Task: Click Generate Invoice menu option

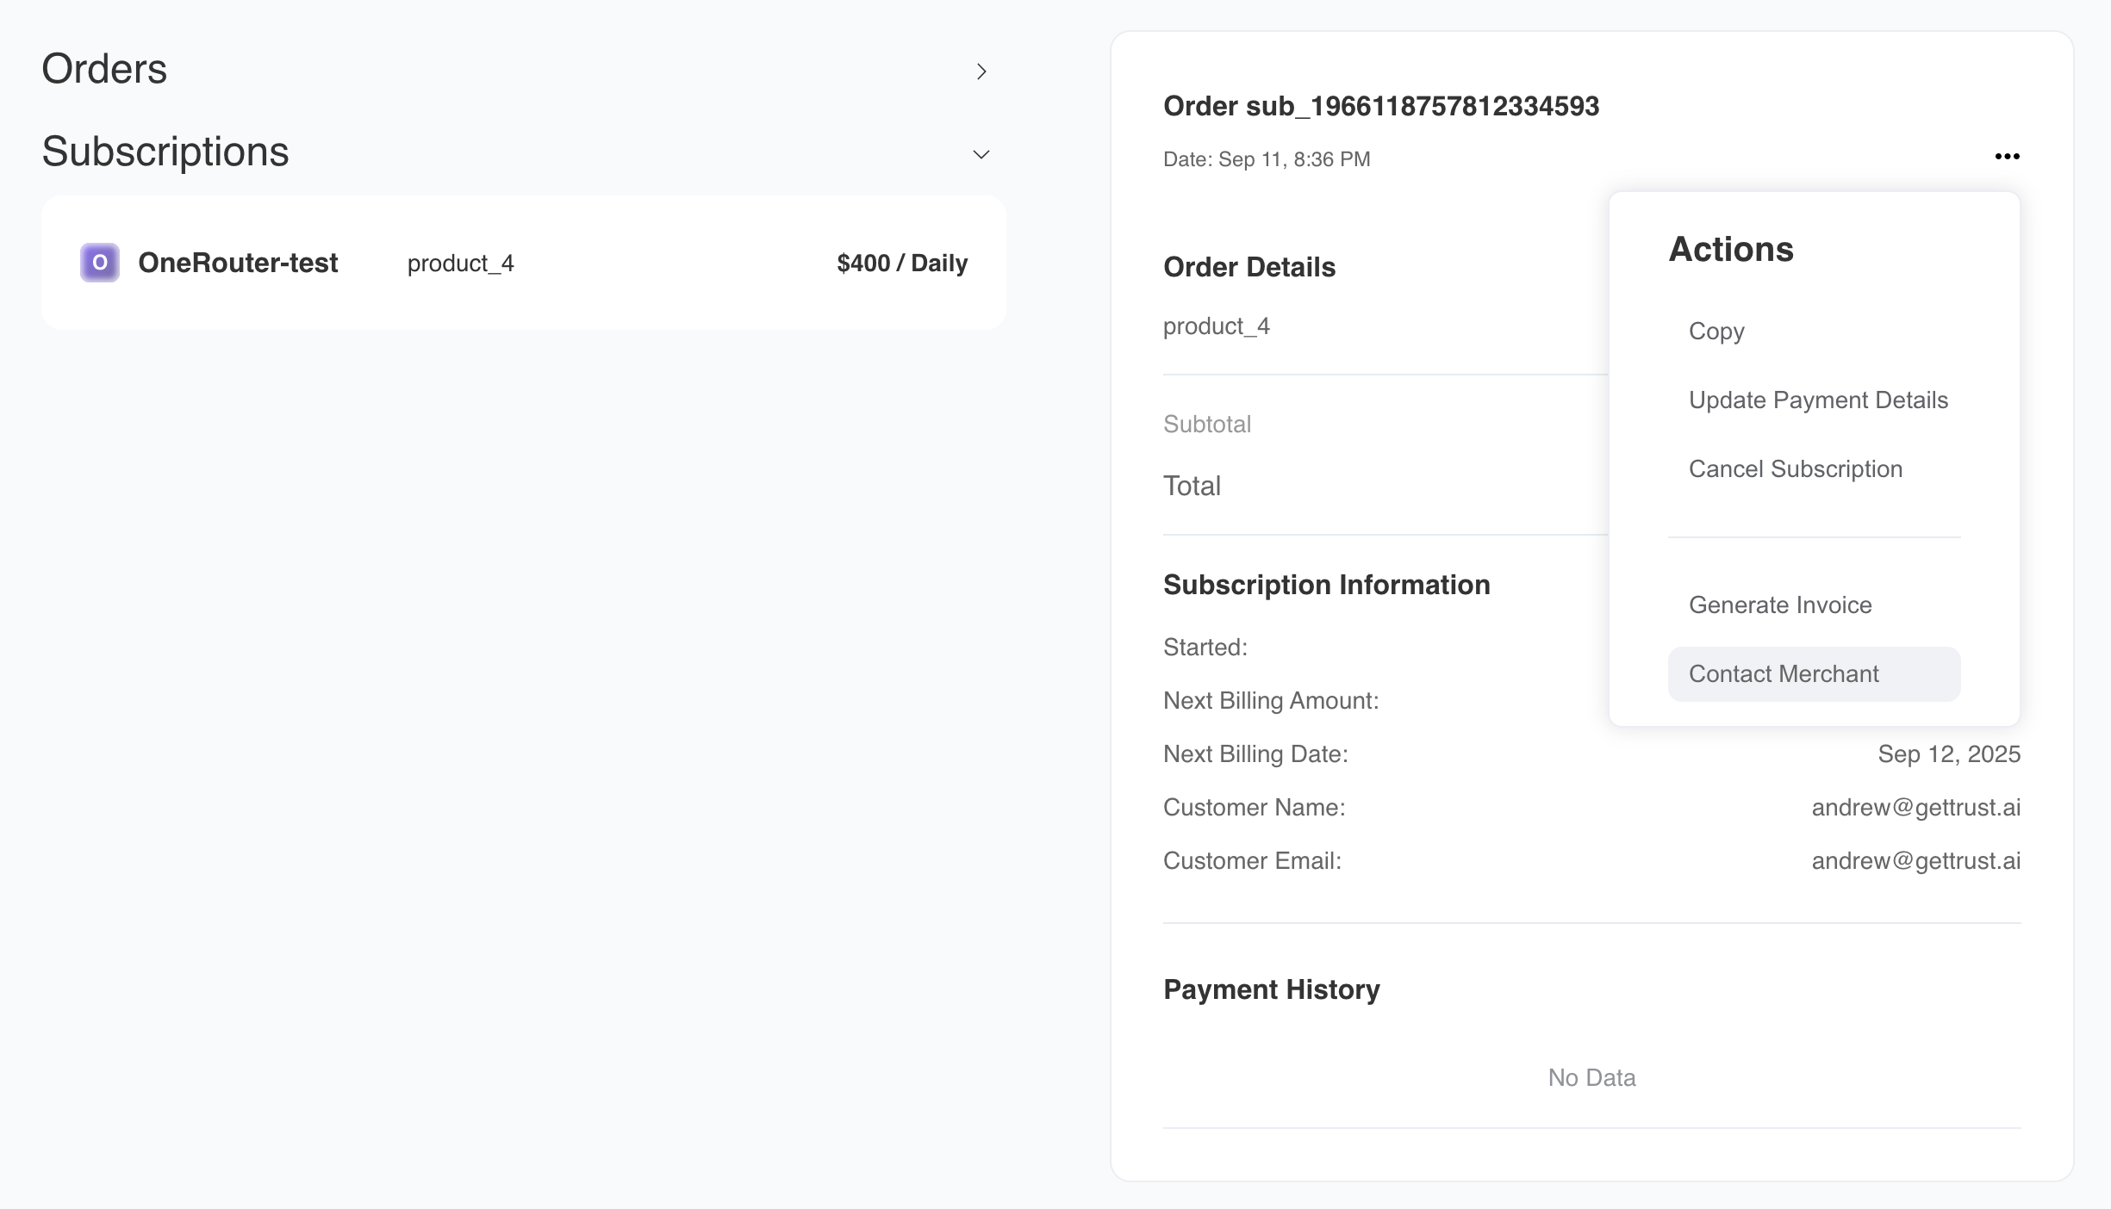Action: point(1780,605)
